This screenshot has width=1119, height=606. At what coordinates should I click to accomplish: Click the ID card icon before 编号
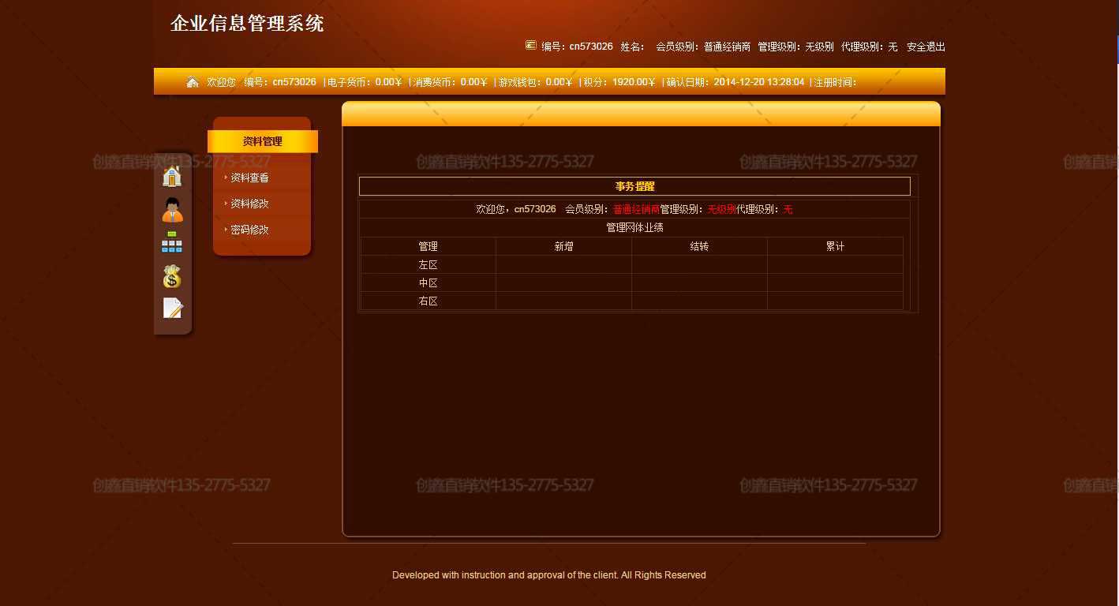(531, 46)
